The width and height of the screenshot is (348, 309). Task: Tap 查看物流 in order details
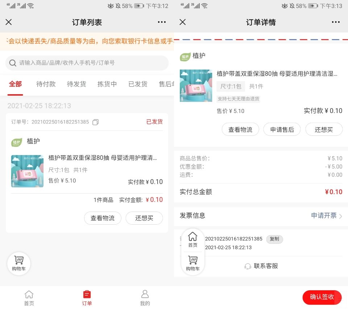(240, 130)
